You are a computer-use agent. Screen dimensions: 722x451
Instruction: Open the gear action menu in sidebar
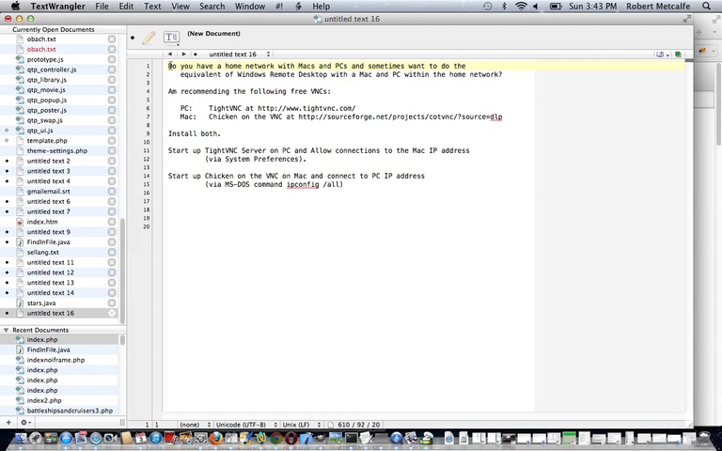tap(25, 422)
